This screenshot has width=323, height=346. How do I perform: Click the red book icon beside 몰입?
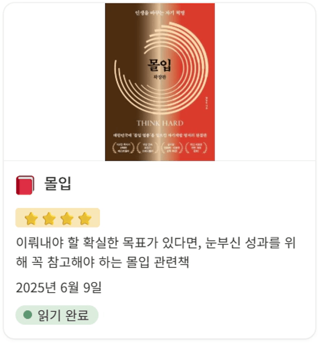[25, 185]
